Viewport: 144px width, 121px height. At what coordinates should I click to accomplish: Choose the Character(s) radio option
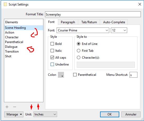point(78,58)
